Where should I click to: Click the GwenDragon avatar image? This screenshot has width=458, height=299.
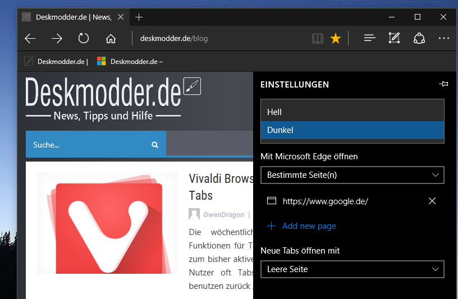[x=194, y=214]
